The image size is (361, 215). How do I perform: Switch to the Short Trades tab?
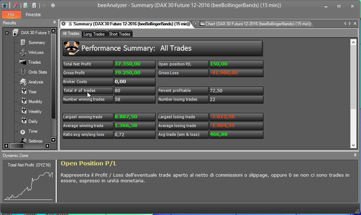(120, 34)
